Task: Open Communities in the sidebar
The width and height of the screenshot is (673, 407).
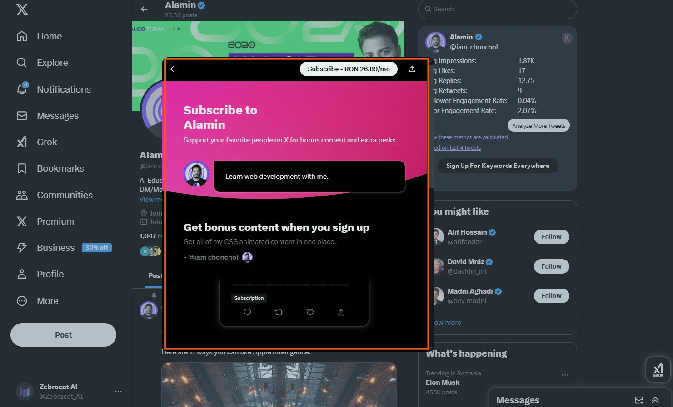Action: pos(55,195)
